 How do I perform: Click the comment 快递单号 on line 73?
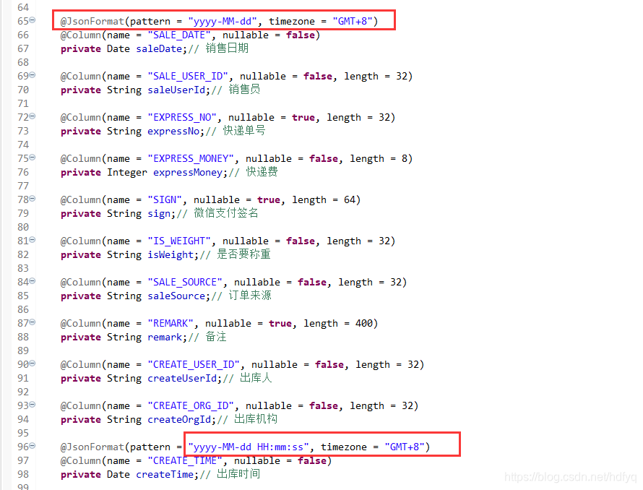point(244,131)
